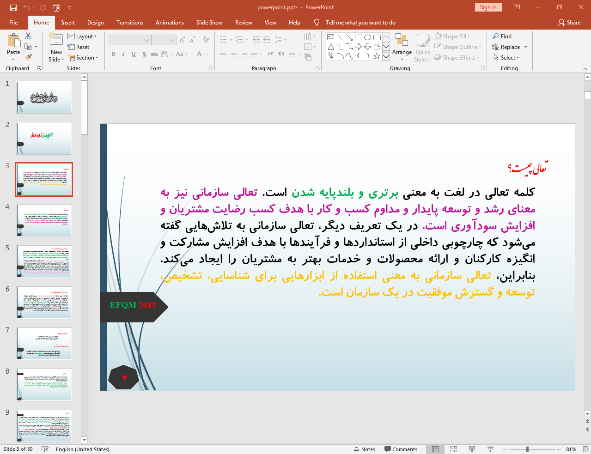Expand the Layout dropdown
591x454 pixels.
82,36
